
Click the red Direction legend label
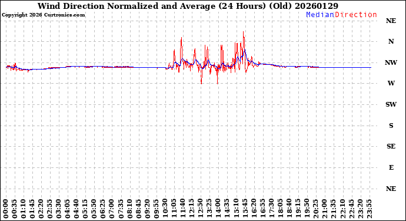coord(356,15)
